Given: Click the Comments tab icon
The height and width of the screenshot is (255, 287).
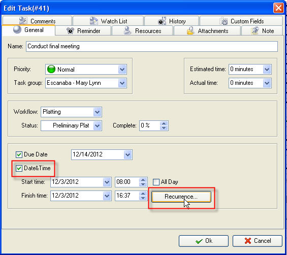Looking at the screenshot, I should point(23,21).
